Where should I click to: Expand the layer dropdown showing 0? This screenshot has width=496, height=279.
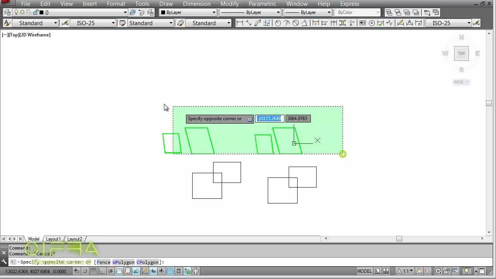pos(70,12)
